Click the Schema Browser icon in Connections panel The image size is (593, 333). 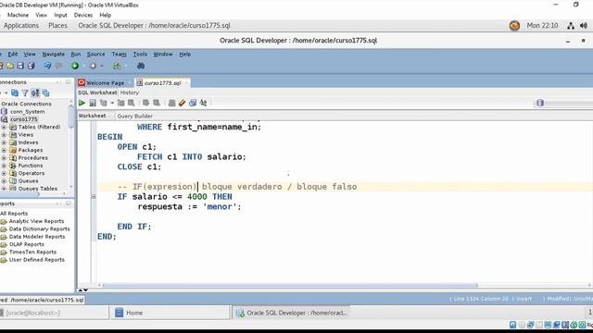point(35,92)
